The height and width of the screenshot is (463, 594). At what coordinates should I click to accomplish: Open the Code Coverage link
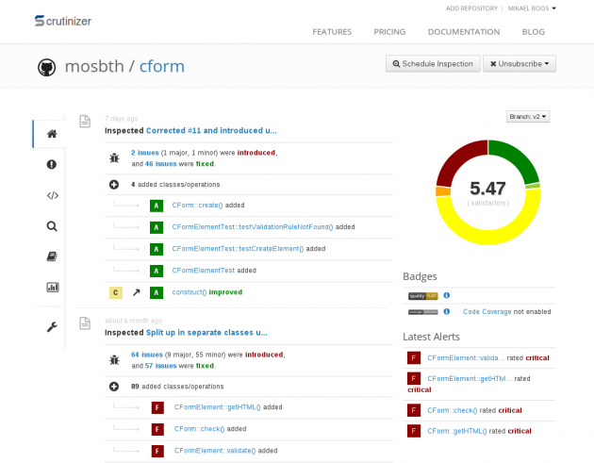coord(487,311)
